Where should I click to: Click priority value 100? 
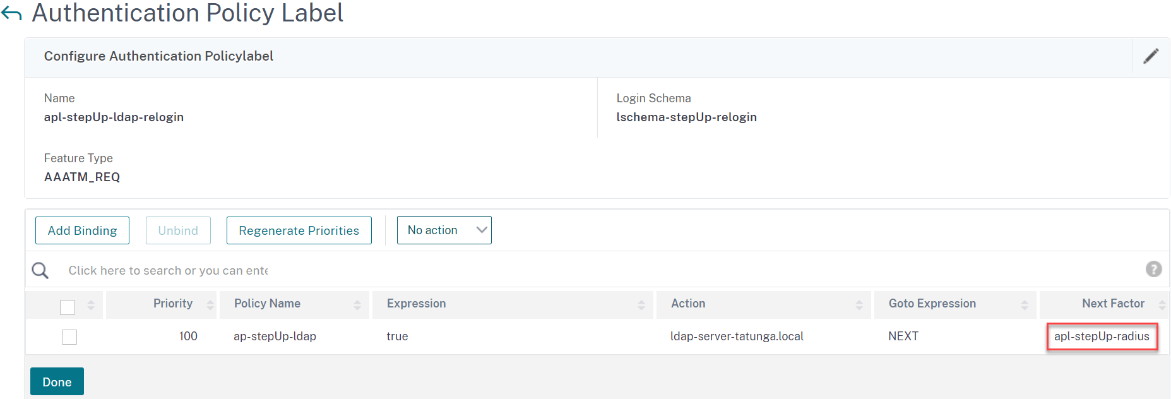pyautogui.click(x=188, y=336)
